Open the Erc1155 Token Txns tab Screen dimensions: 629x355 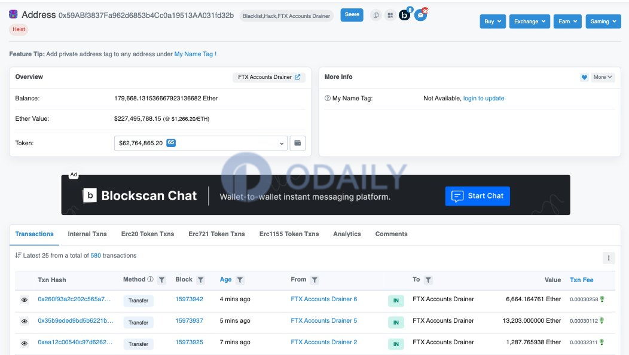coord(289,234)
